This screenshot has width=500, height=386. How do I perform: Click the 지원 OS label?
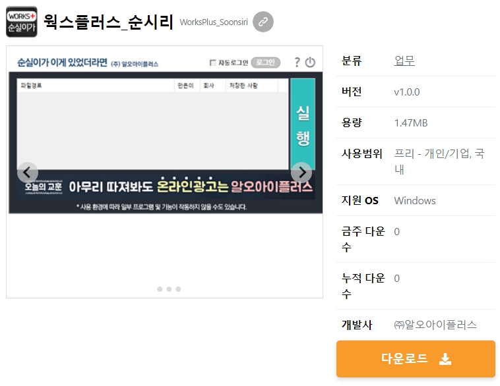coord(359,200)
